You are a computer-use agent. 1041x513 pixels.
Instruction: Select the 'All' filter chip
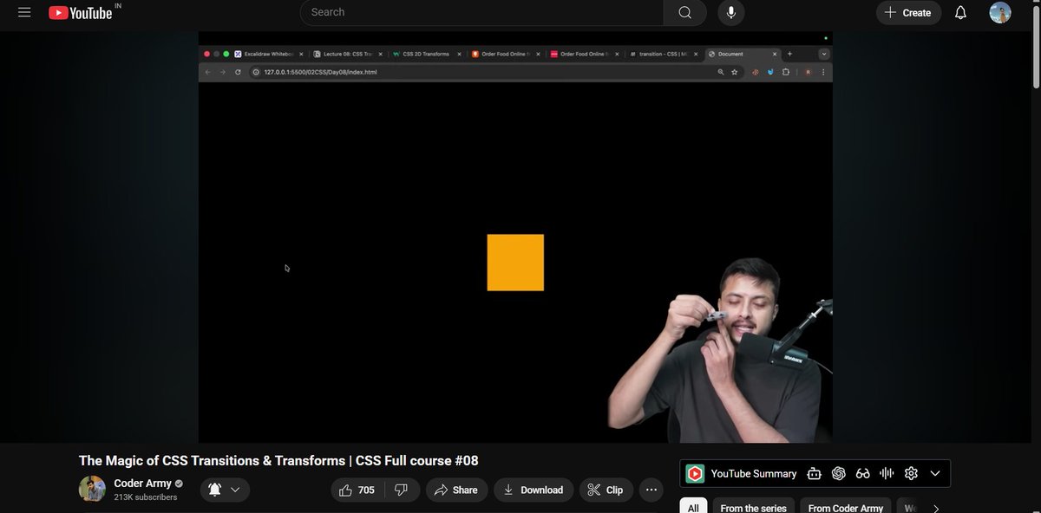click(692, 507)
